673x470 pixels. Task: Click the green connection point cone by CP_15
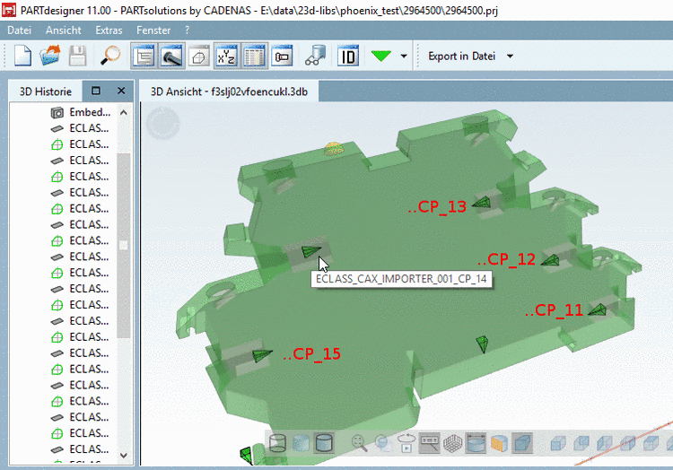click(x=262, y=355)
